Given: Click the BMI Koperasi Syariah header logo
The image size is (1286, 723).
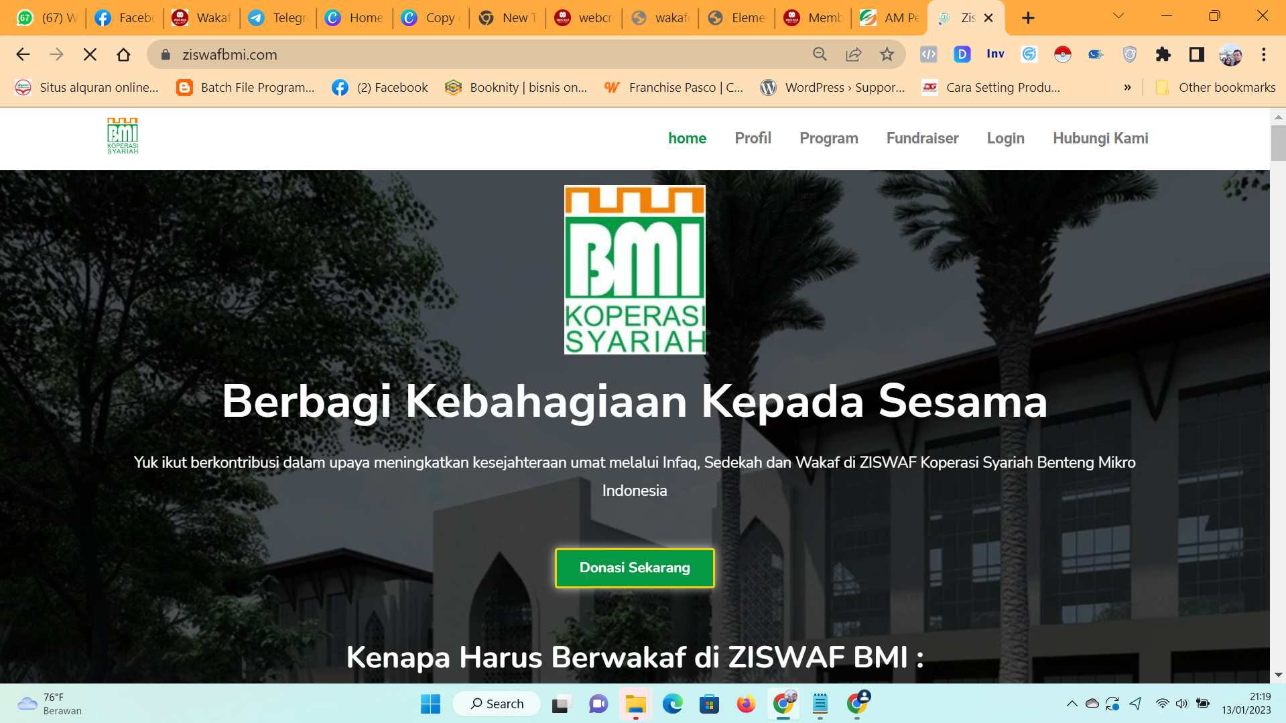Looking at the screenshot, I should point(123,136).
